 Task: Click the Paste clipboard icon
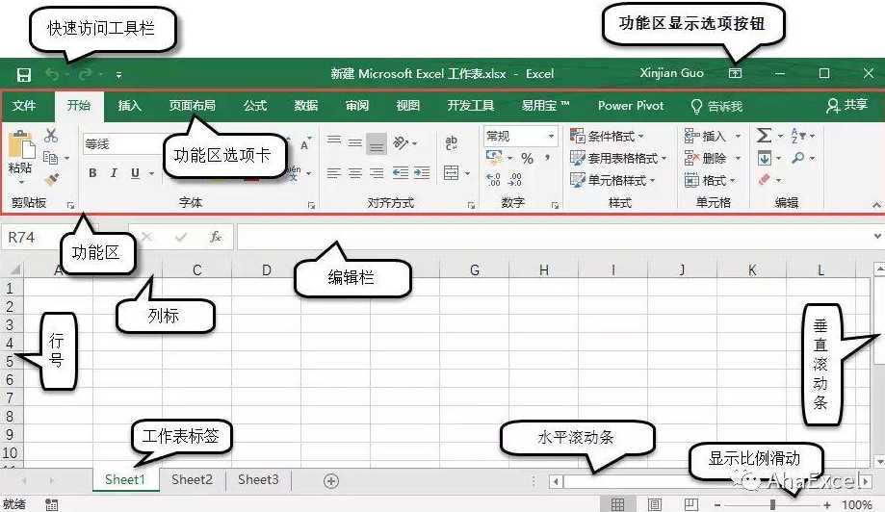[x=22, y=145]
